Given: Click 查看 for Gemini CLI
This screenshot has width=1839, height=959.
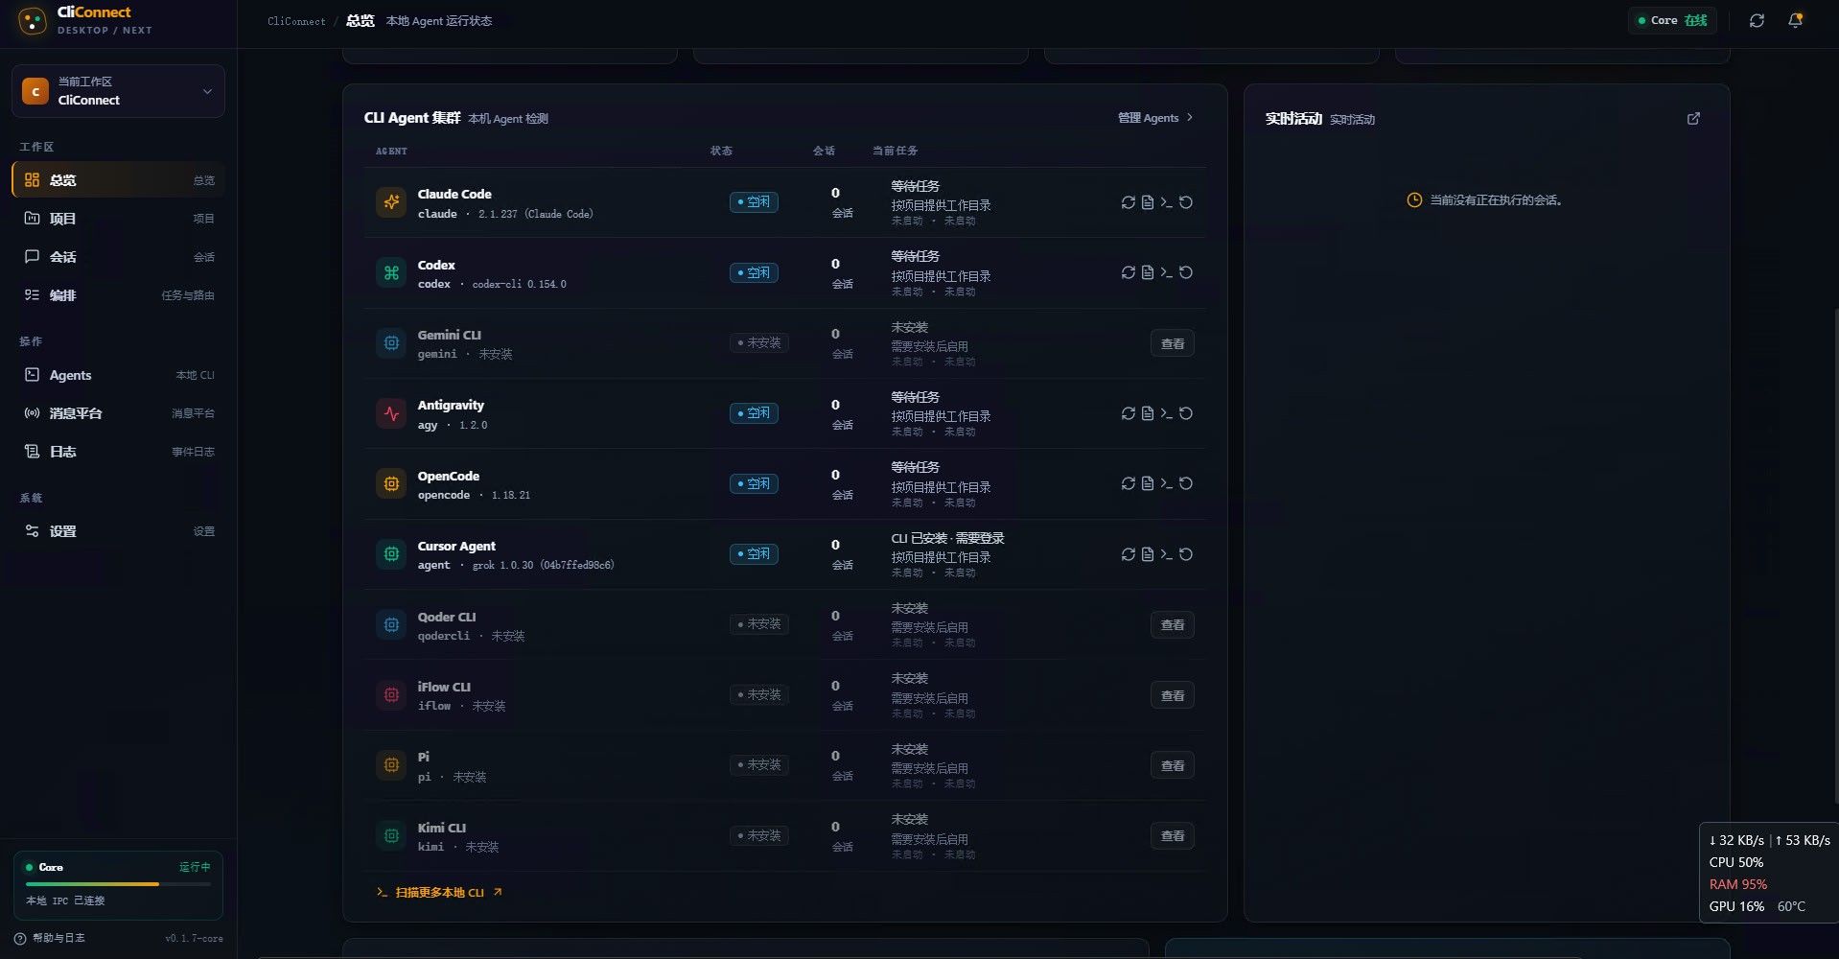Looking at the screenshot, I should [1173, 343].
